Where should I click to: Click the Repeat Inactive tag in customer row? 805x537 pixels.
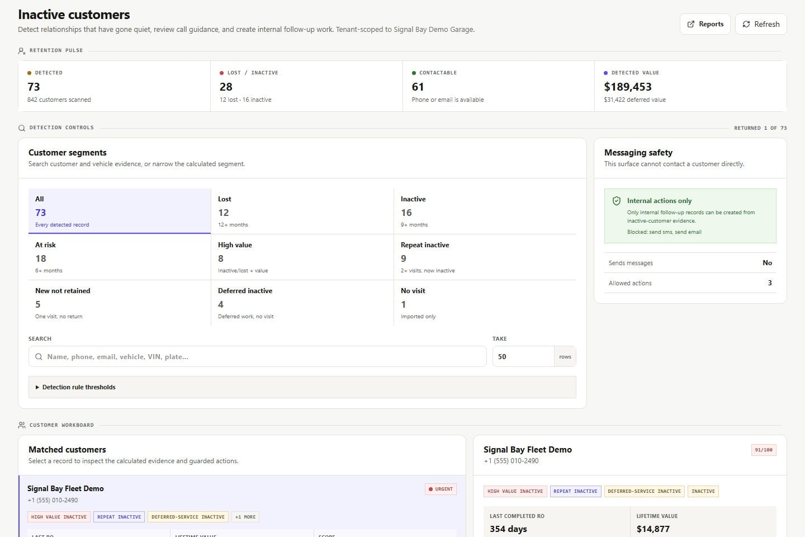coord(119,517)
